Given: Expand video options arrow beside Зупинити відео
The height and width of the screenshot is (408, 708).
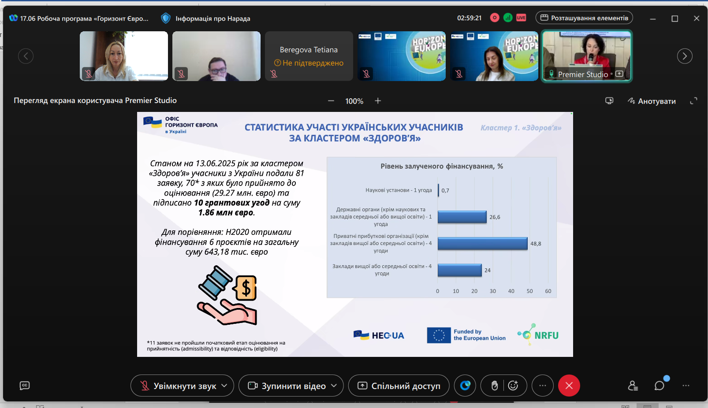Looking at the screenshot, I should (x=334, y=386).
